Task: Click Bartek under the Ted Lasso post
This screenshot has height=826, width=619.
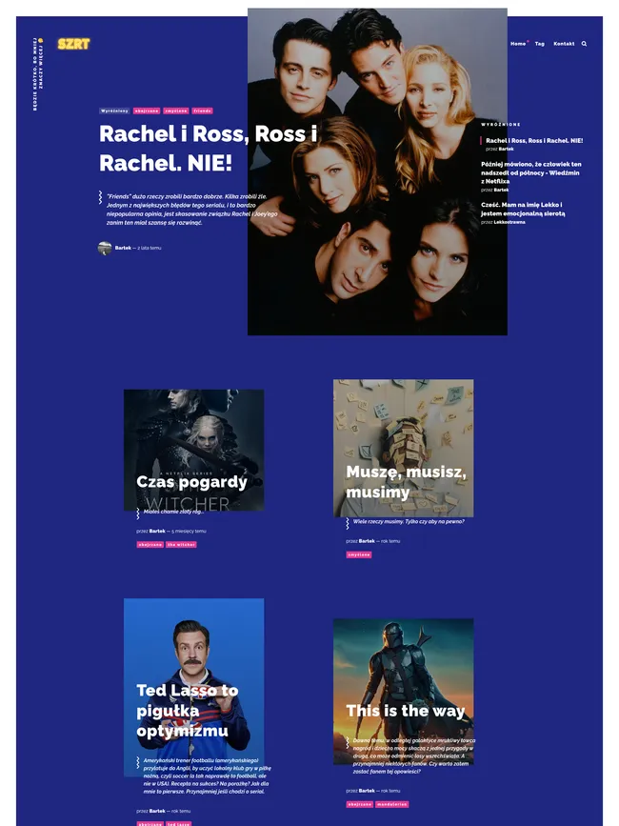Action: coord(157,811)
